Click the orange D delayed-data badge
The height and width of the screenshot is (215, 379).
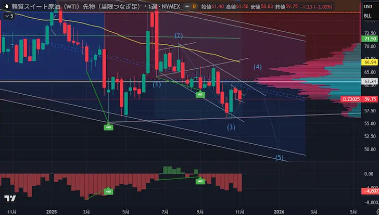194,6
